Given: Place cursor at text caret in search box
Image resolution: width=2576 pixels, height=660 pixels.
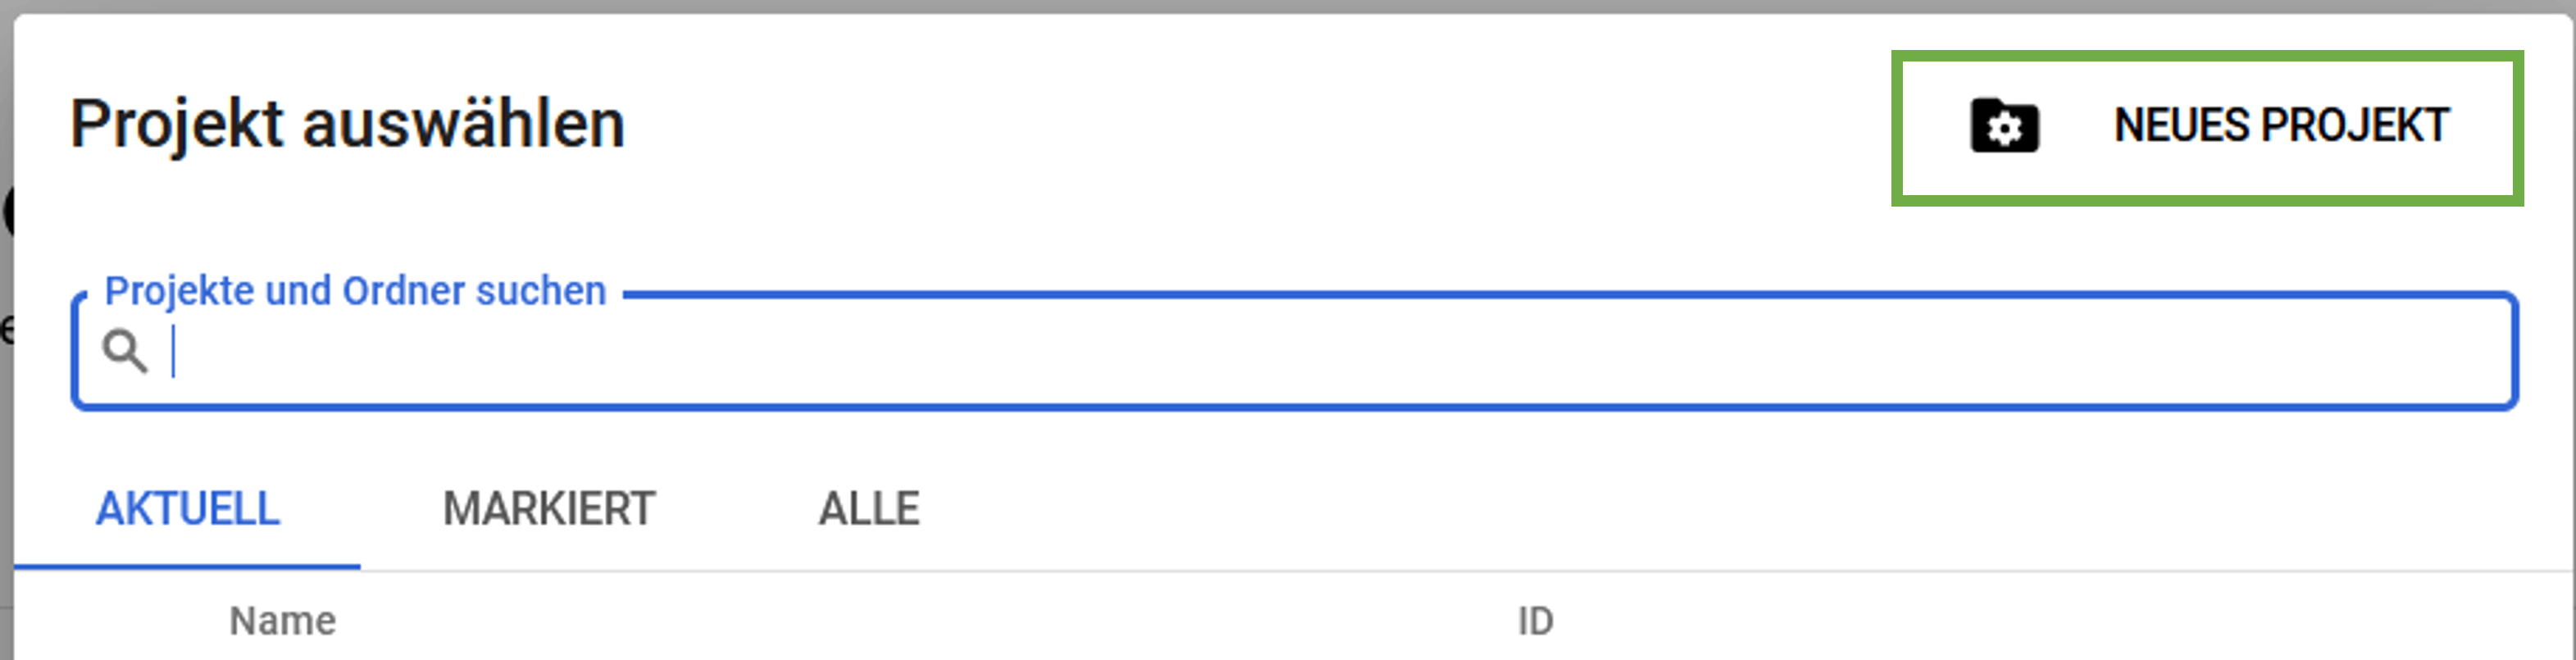Looking at the screenshot, I should pyautogui.click(x=174, y=352).
